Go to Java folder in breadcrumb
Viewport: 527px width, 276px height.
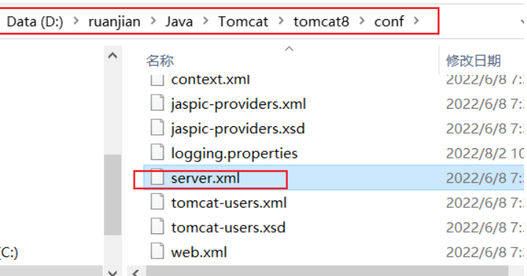[179, 22]
